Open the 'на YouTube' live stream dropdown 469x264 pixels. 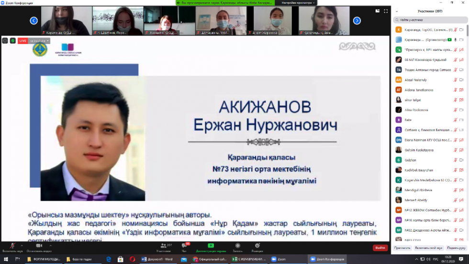click(40, 41)
